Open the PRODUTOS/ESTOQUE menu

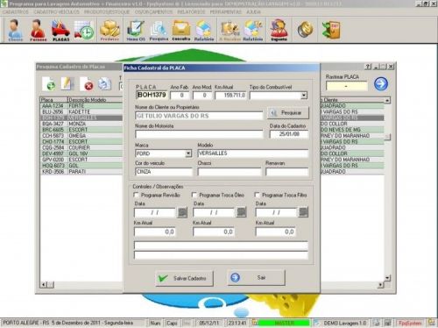point(107,12)
